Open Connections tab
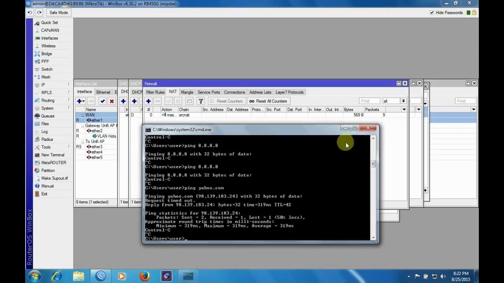This screenshot has height=283, width=504. 234,92
